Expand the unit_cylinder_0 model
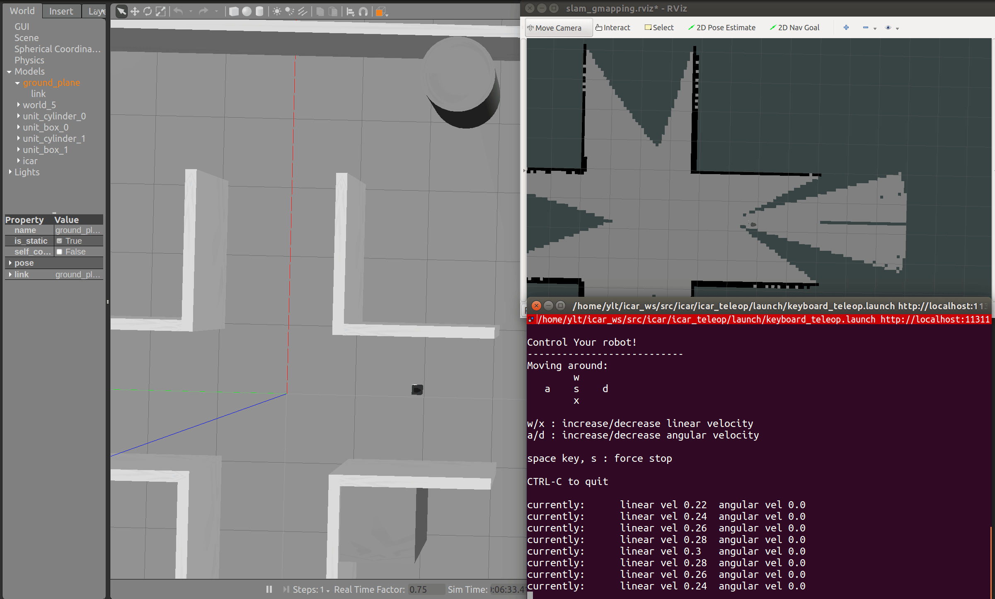This screenshot has height=599, width=995. [x=18, y=116]
